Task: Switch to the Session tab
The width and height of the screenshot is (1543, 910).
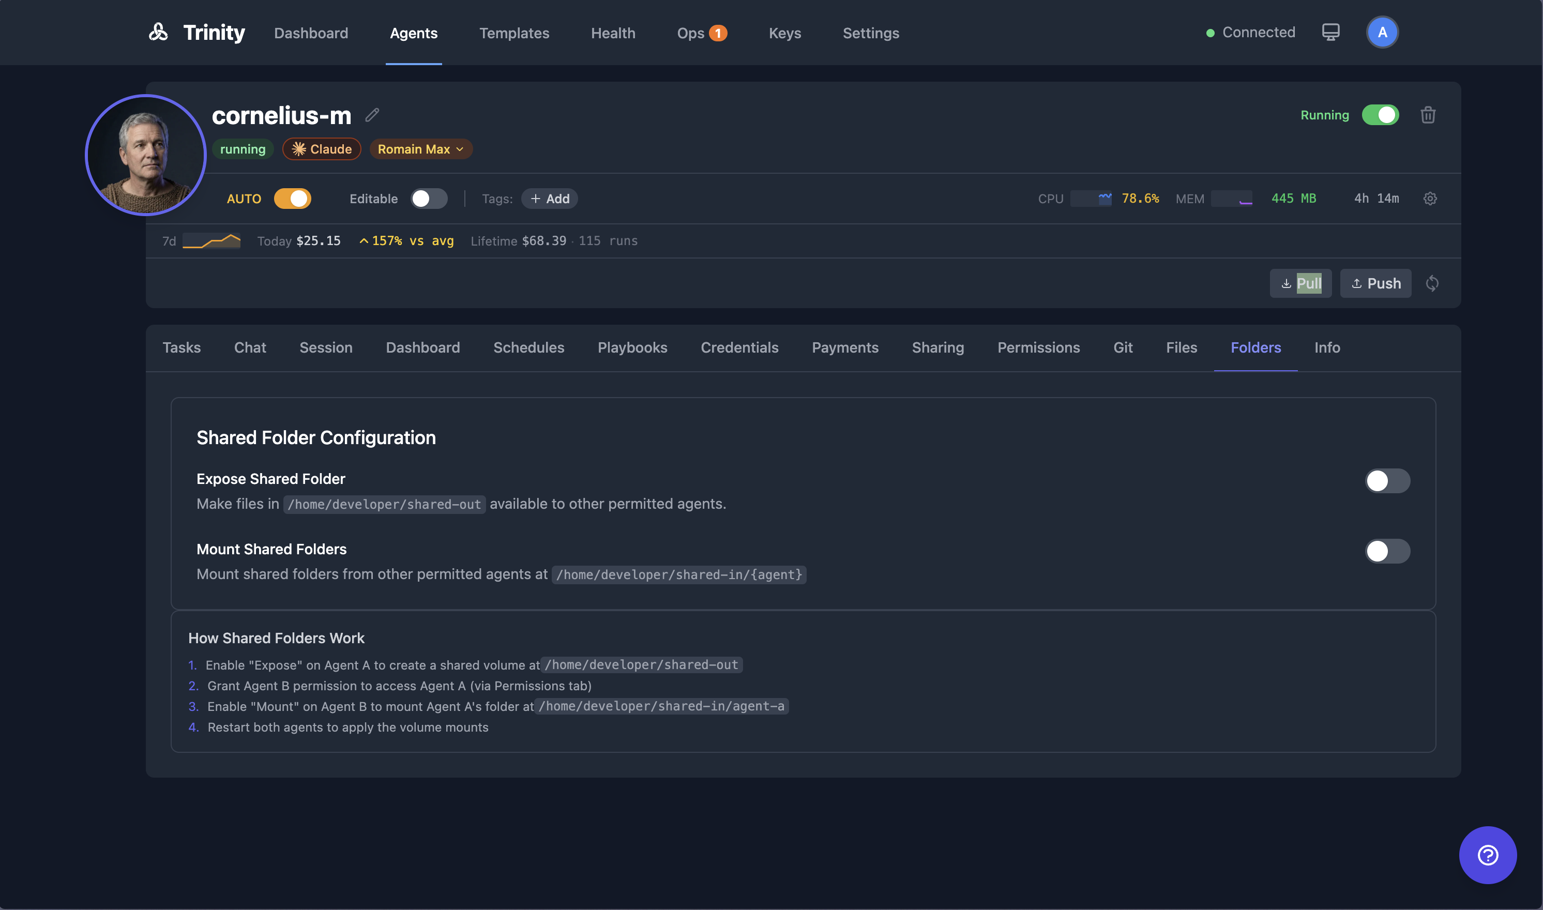Action: click(326, 347)
